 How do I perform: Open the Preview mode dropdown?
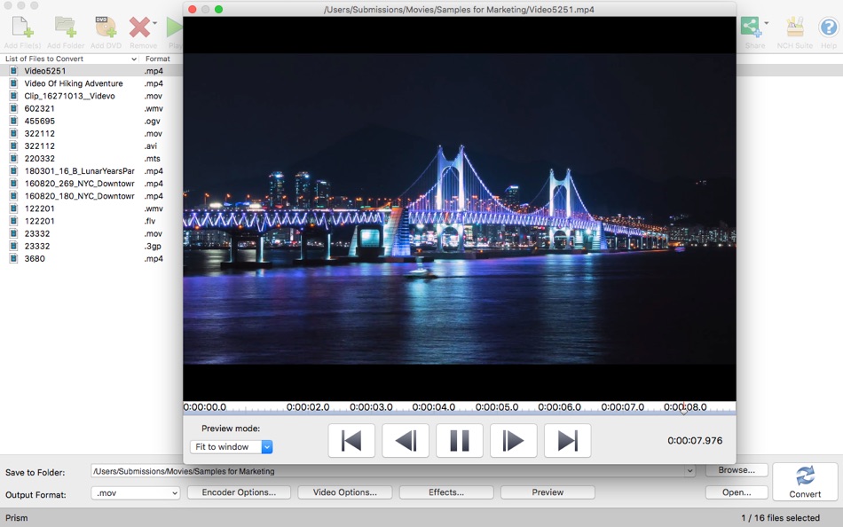(231, 446)
